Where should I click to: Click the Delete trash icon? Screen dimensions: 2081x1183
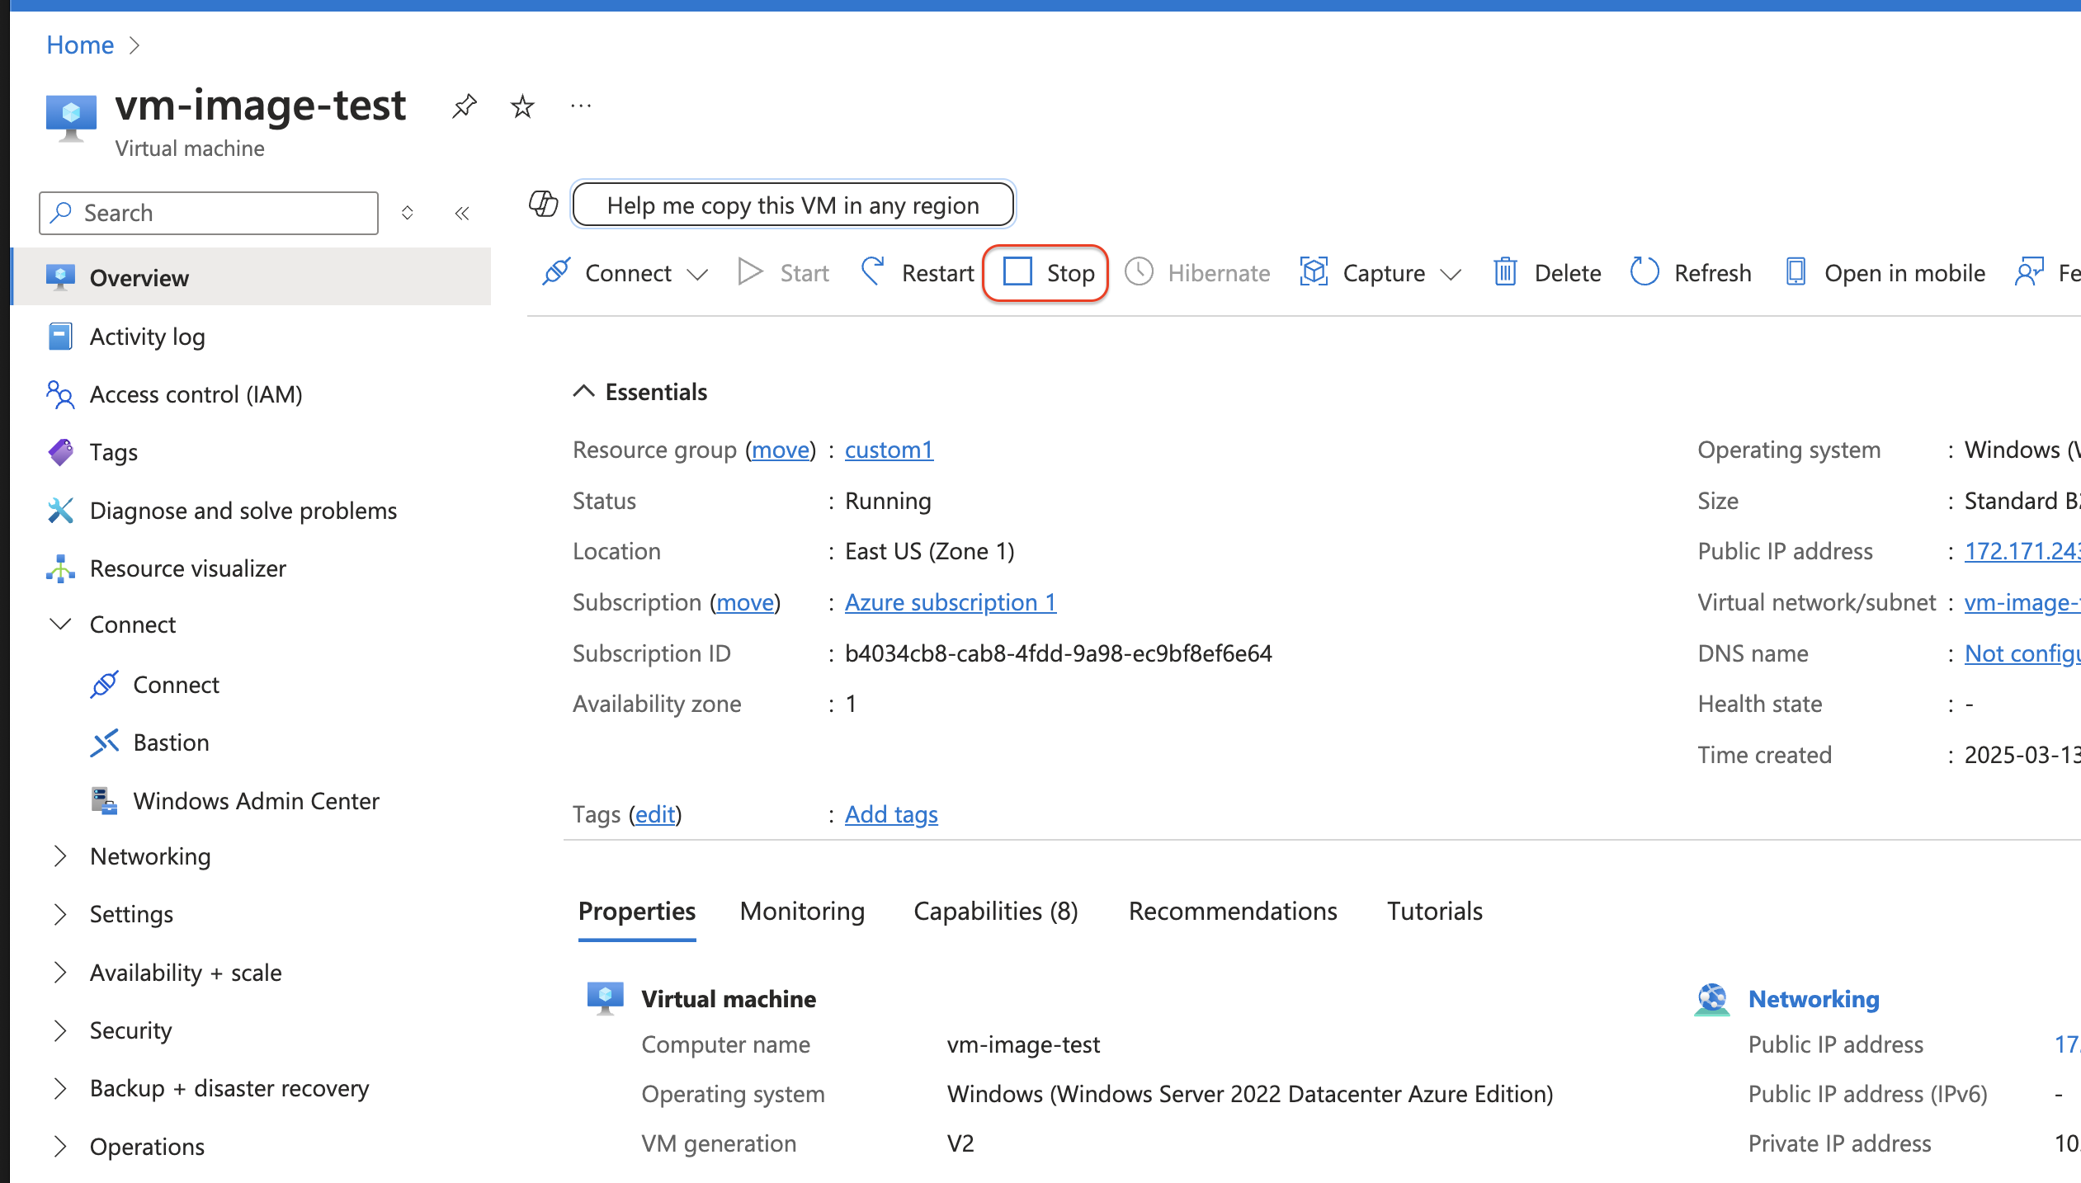pos(1505,271)
